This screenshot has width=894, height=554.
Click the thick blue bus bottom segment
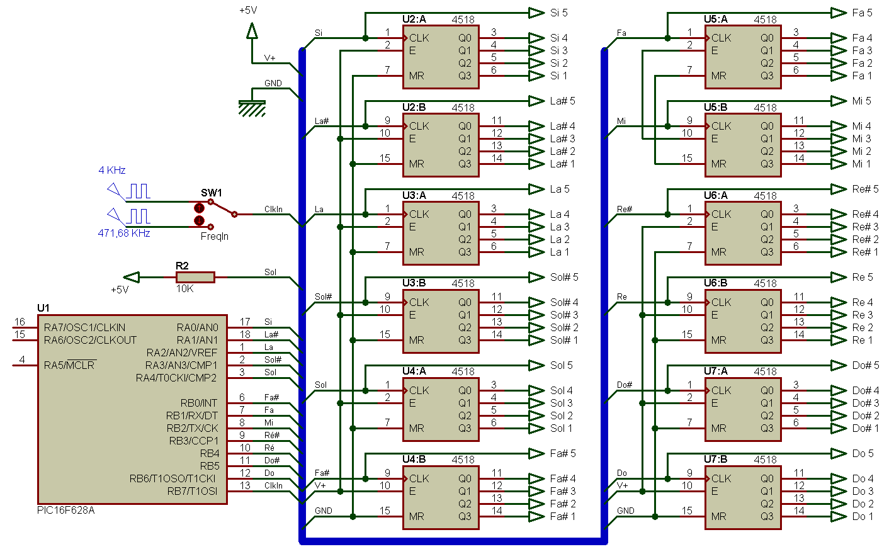(453, 541)
